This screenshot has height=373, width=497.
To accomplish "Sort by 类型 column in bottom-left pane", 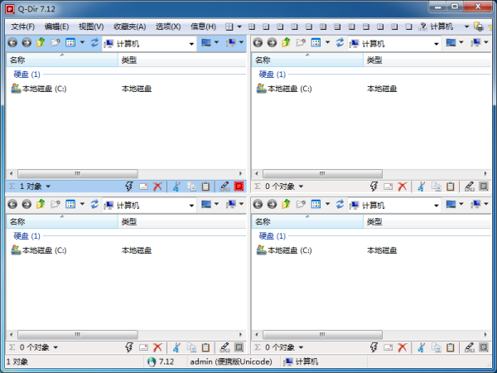I will pos(182,221).
